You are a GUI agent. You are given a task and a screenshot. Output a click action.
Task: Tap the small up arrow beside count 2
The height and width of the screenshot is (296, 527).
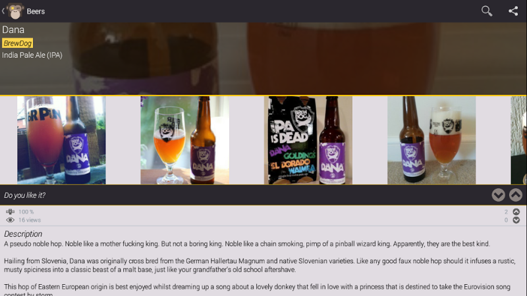(516, 212)
